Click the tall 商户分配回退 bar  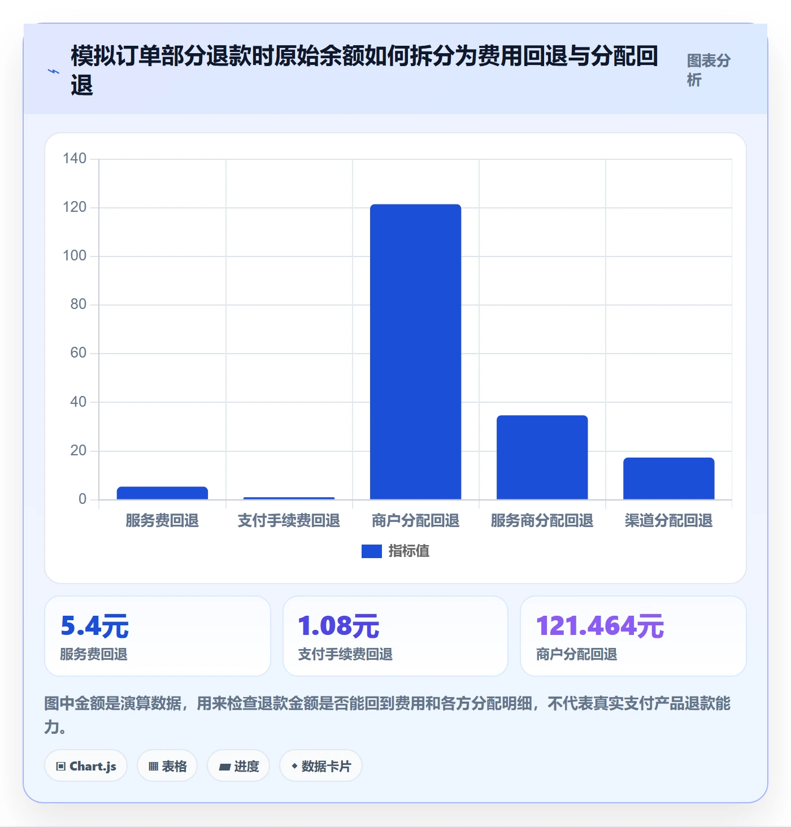pyautogui.click(x=415, y=351)
